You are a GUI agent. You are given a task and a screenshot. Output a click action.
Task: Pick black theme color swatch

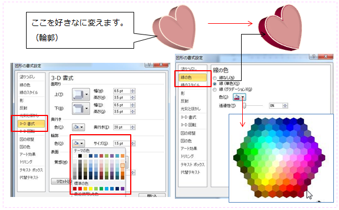(80, 156)
